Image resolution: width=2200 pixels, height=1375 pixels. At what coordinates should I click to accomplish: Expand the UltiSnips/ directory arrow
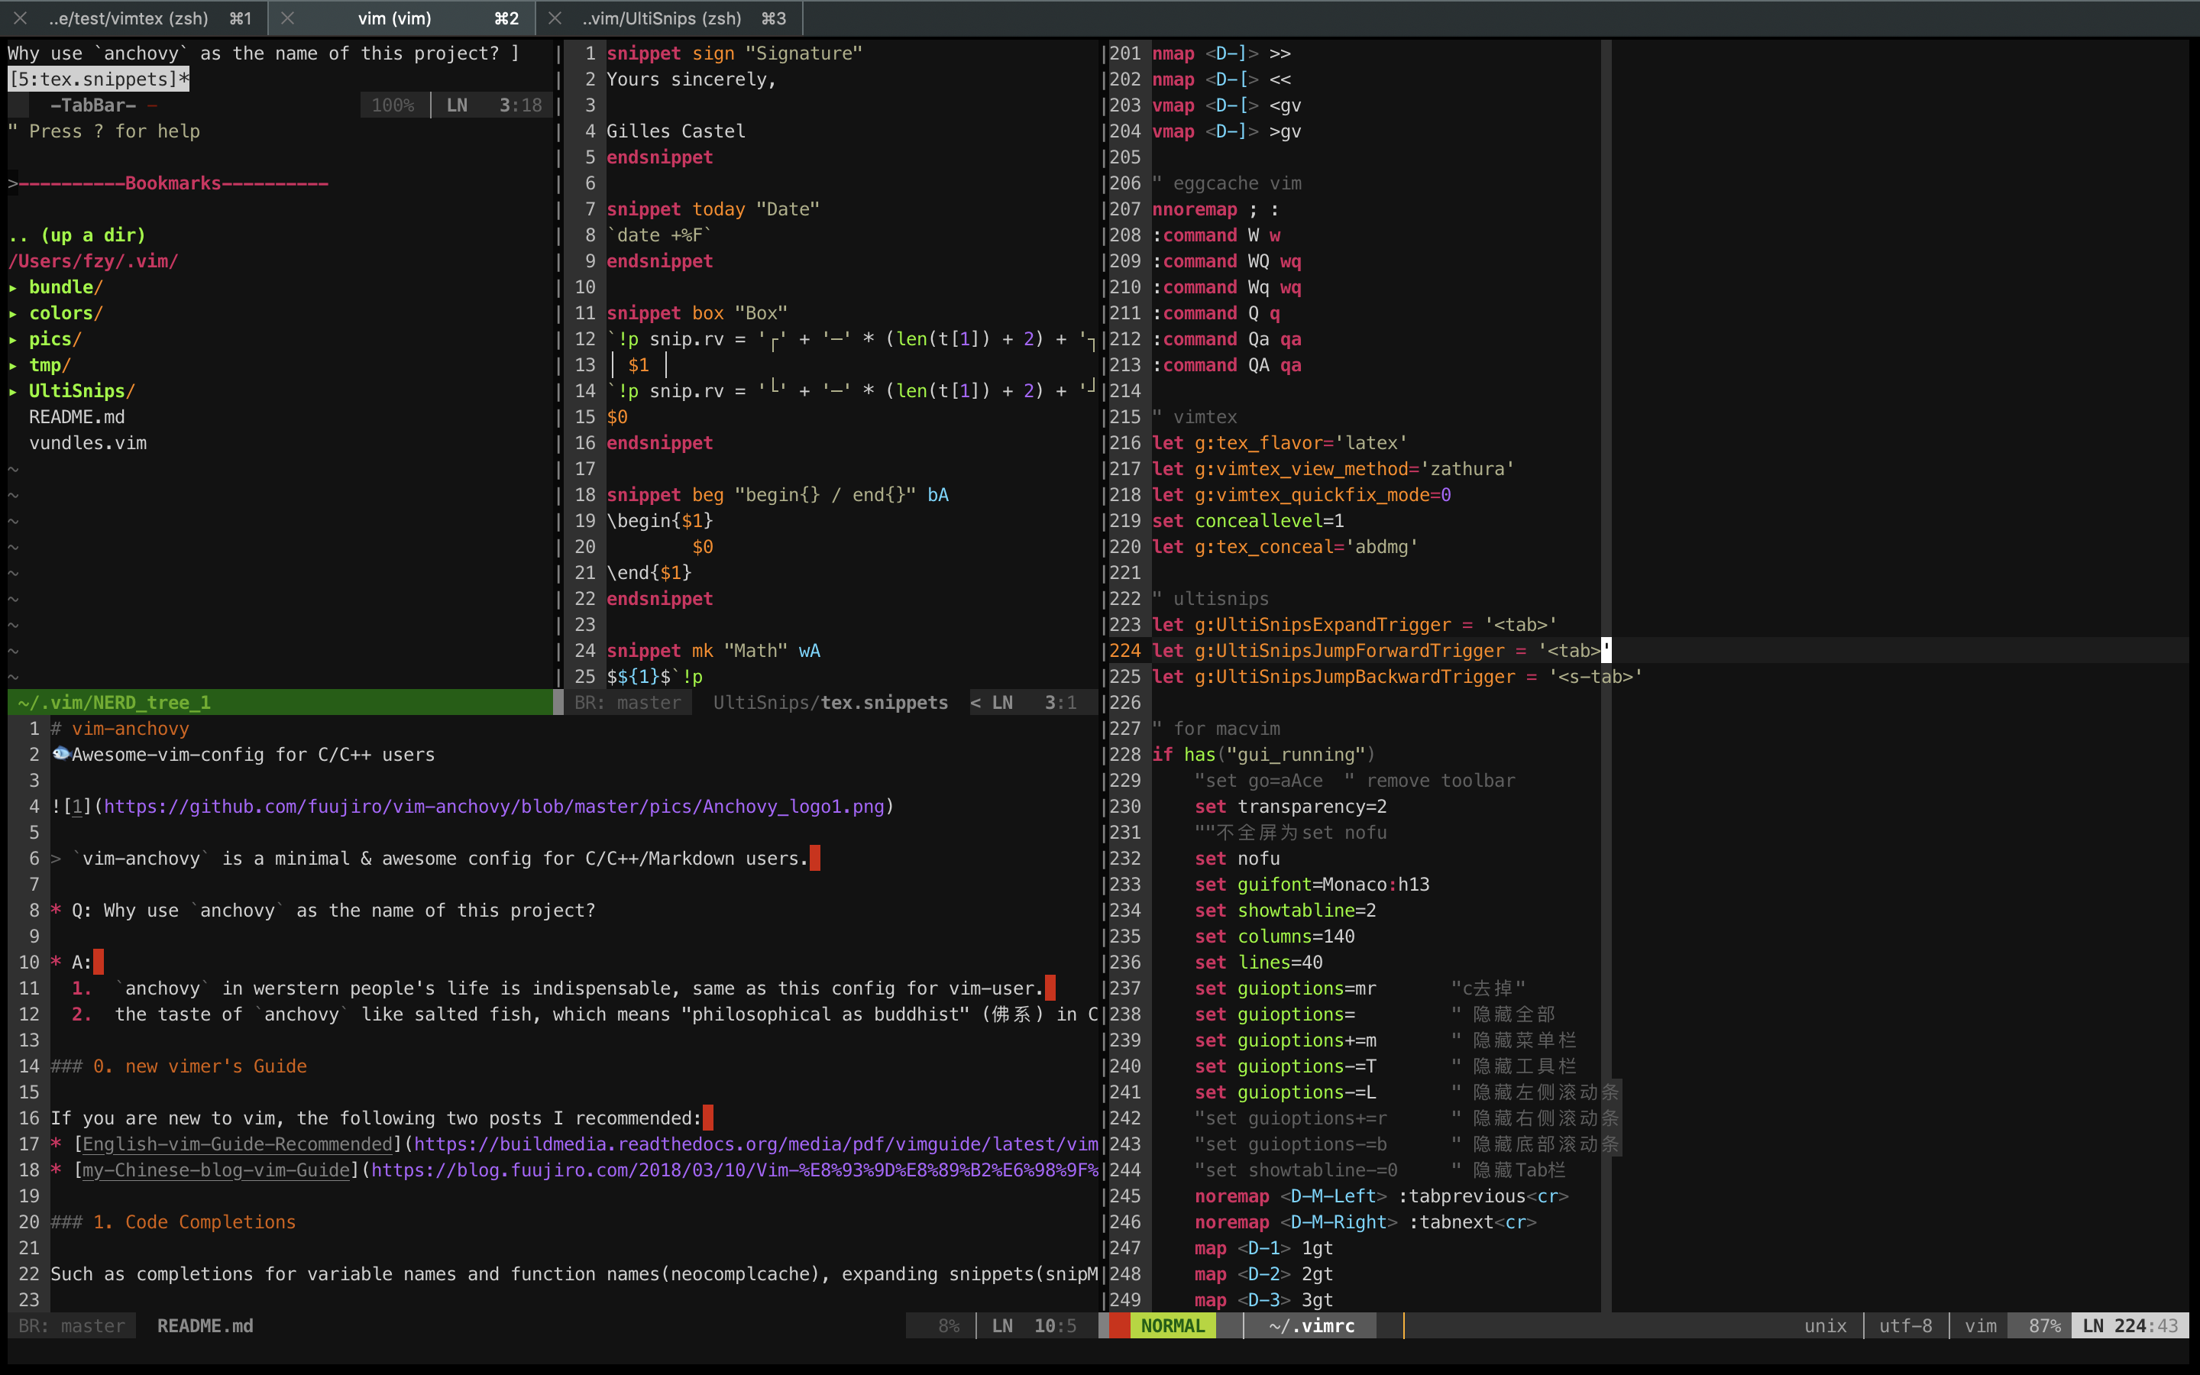pyautogui.click(x=14, y=391)
